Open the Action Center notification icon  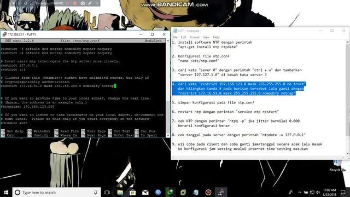tap(343, 192)
